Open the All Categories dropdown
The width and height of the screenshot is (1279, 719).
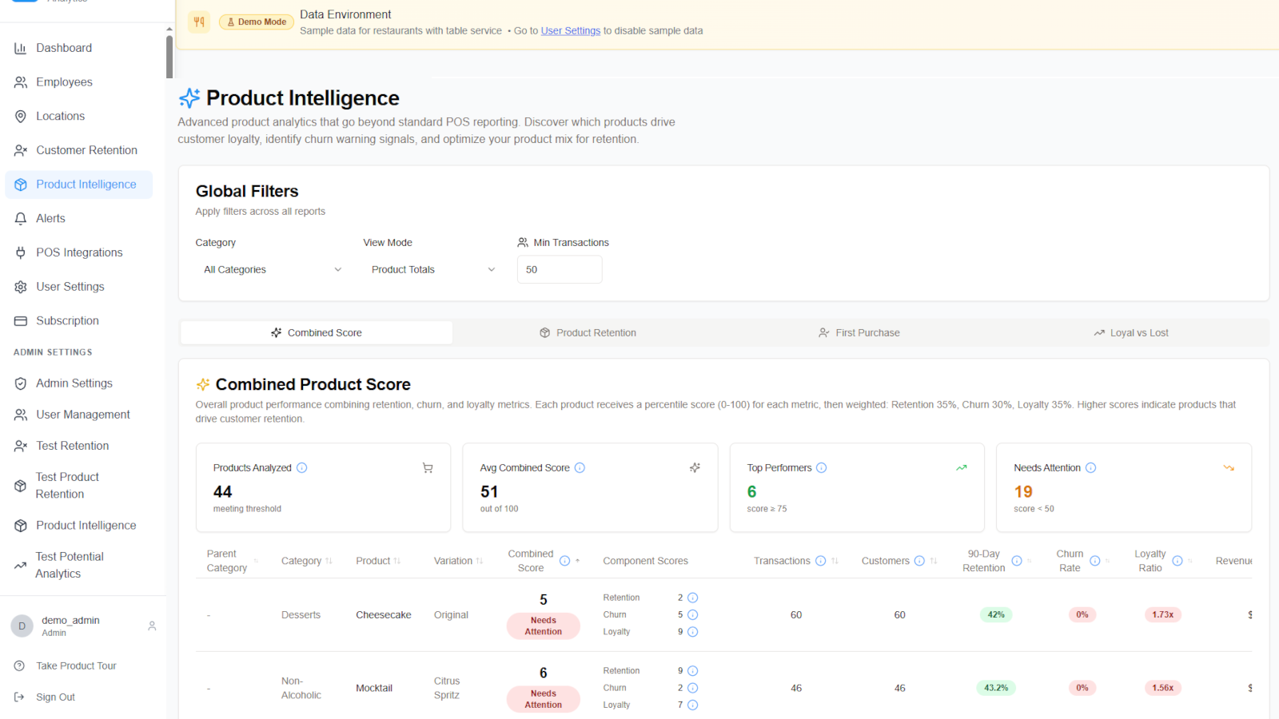(272, 269)
